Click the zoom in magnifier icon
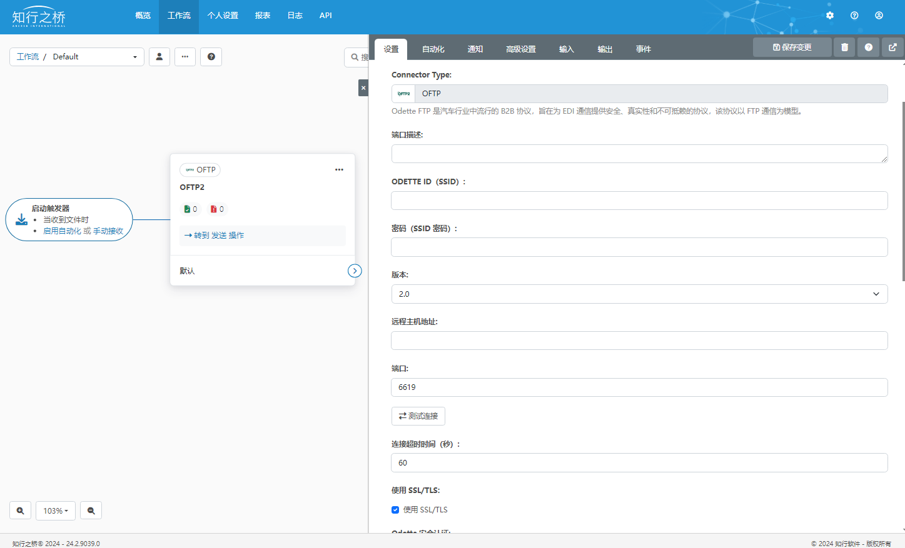The image size is (905, 548). pos(20,511)
